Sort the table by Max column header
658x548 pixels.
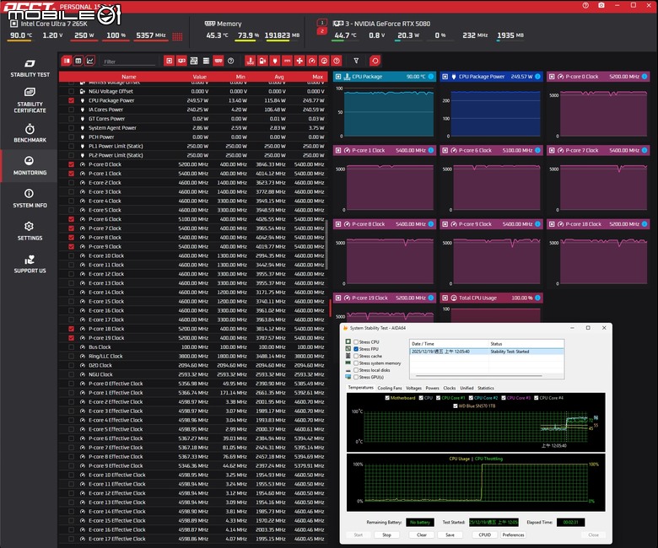(317, 76)
